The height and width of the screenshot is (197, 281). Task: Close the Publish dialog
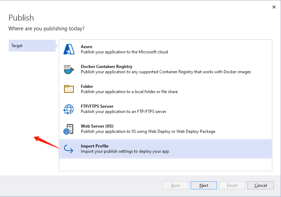[274, 7]
